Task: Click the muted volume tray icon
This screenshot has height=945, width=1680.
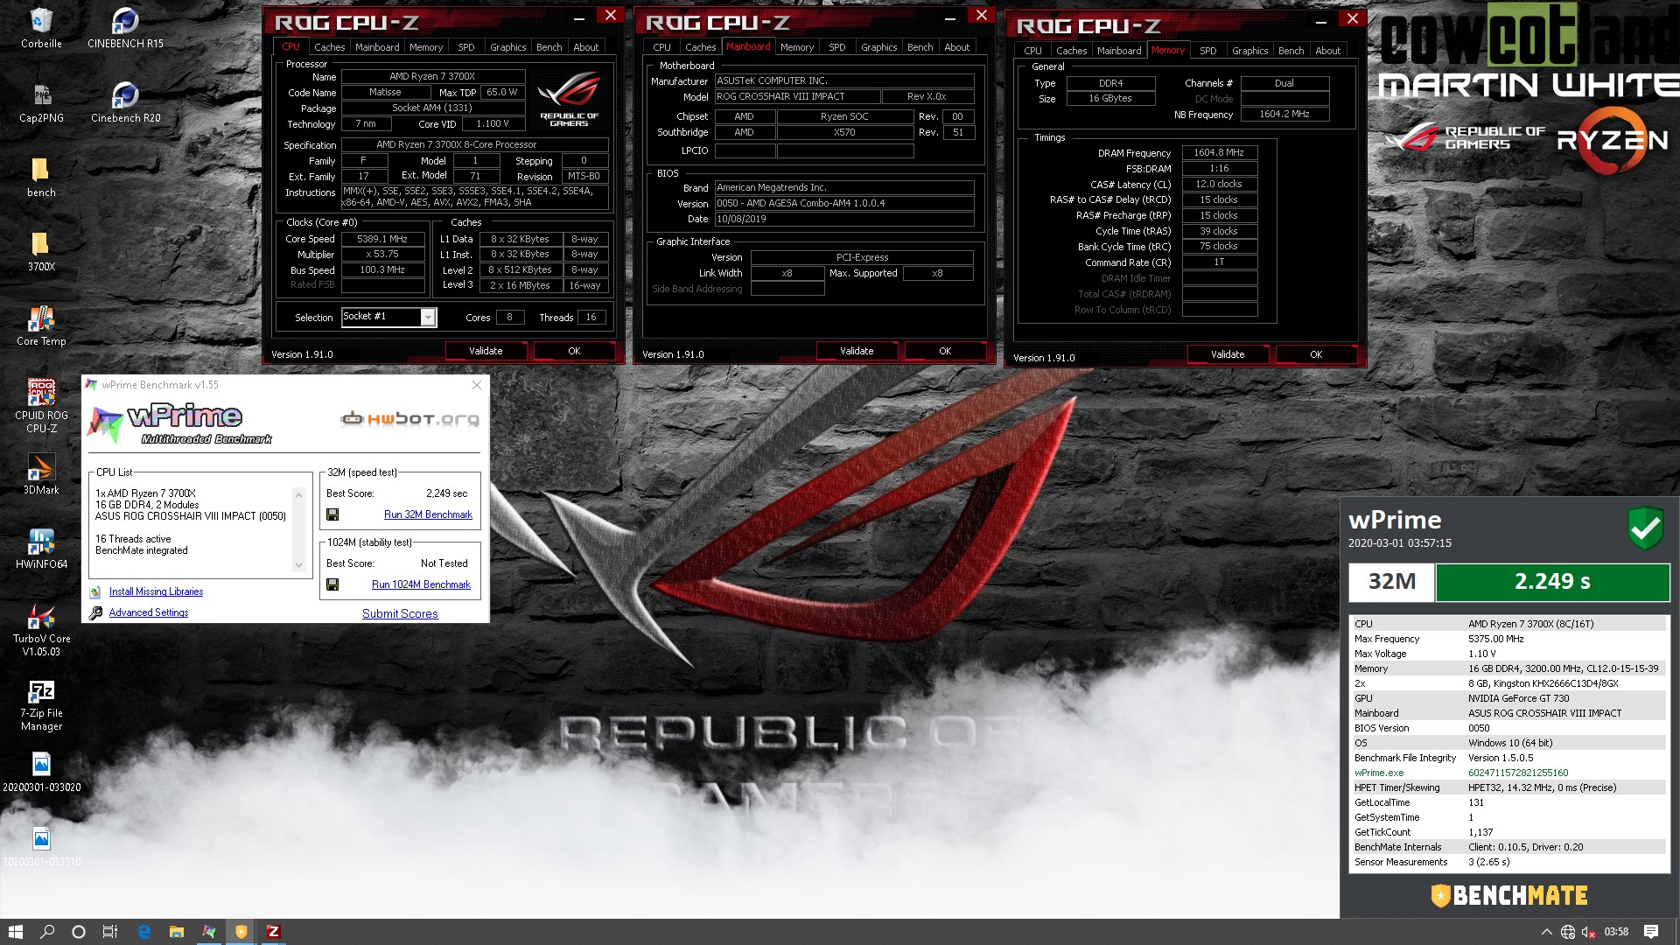Action: pos(1588,932)
